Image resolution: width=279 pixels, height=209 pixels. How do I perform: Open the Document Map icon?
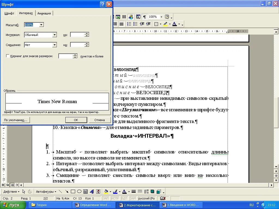point(138,17)
